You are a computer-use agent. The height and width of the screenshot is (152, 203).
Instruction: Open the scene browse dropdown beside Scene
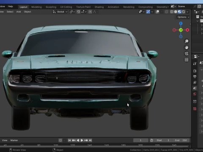(x=173, y=6)
